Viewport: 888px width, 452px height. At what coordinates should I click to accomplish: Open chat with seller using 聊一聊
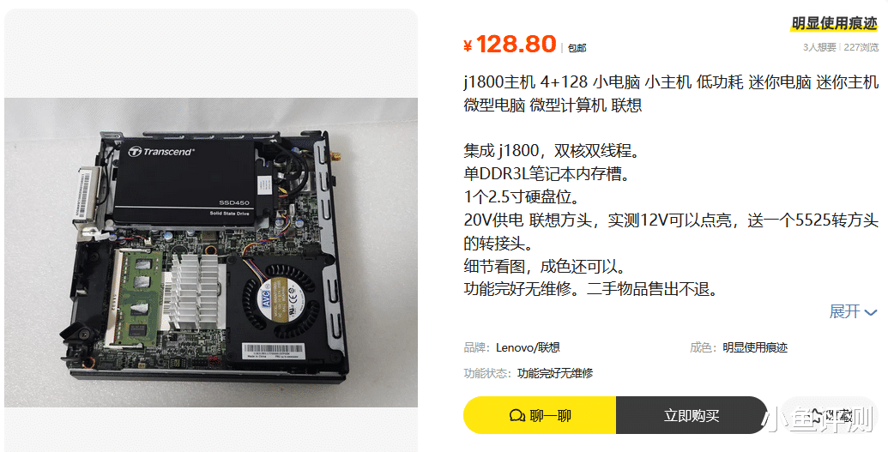[x=540, y=415]
